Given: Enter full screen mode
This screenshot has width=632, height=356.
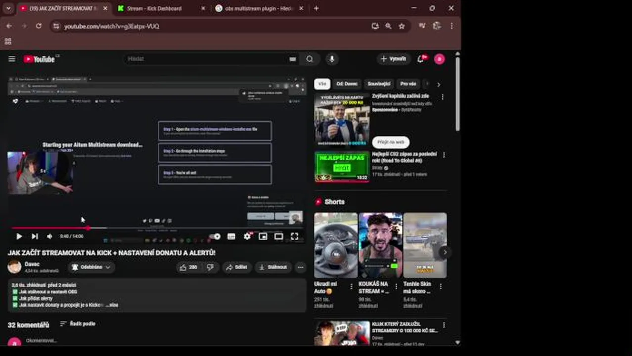Looking at the screenshot, I should (295, 236).
